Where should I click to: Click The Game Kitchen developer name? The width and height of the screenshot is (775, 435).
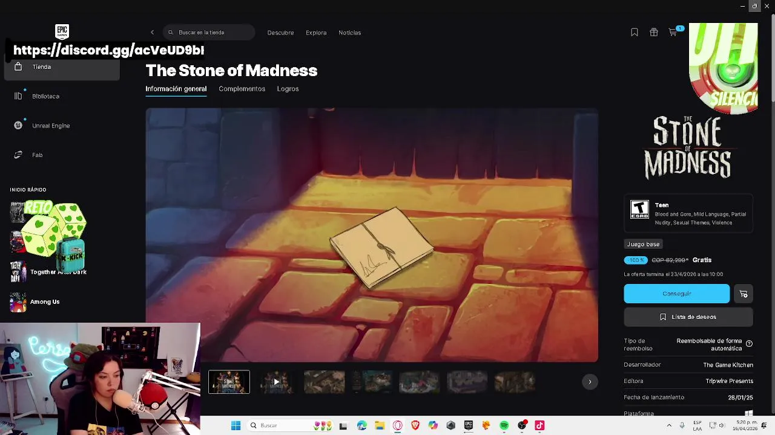728,365
